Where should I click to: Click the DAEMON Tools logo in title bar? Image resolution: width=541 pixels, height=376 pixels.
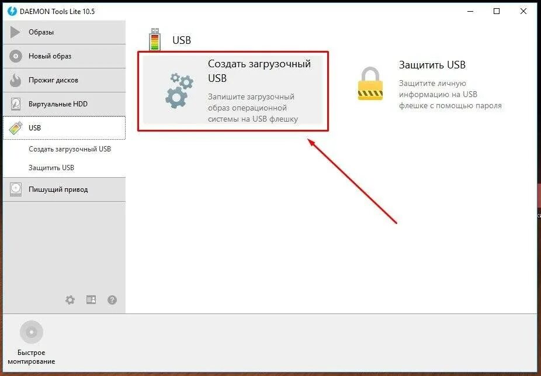[12, 11]
